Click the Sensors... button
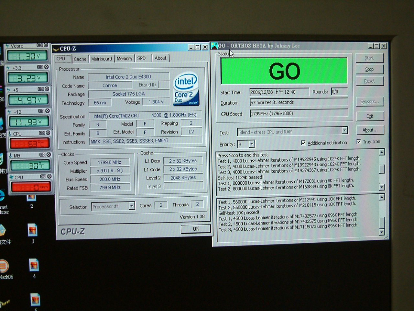Screen dimensions: 414x311 point(370,102)
